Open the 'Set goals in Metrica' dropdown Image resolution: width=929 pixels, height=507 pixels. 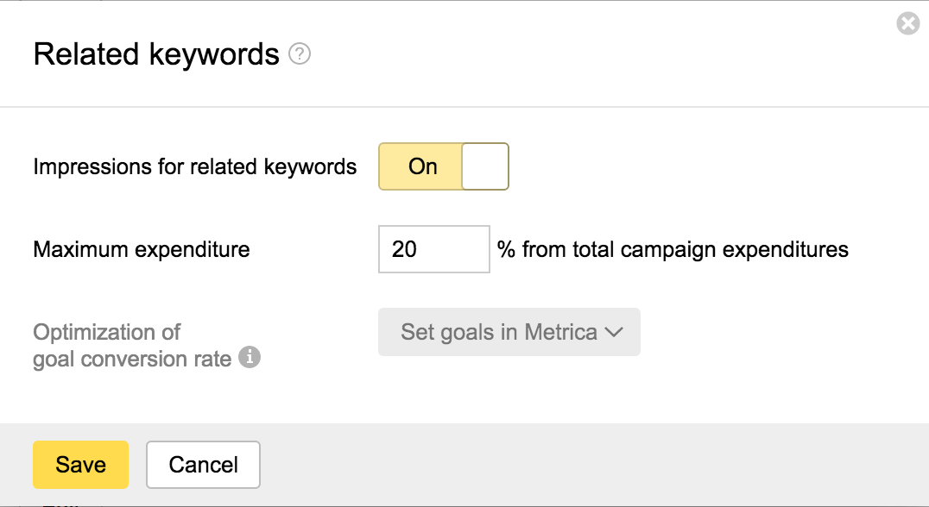click(x=509, y=332)
